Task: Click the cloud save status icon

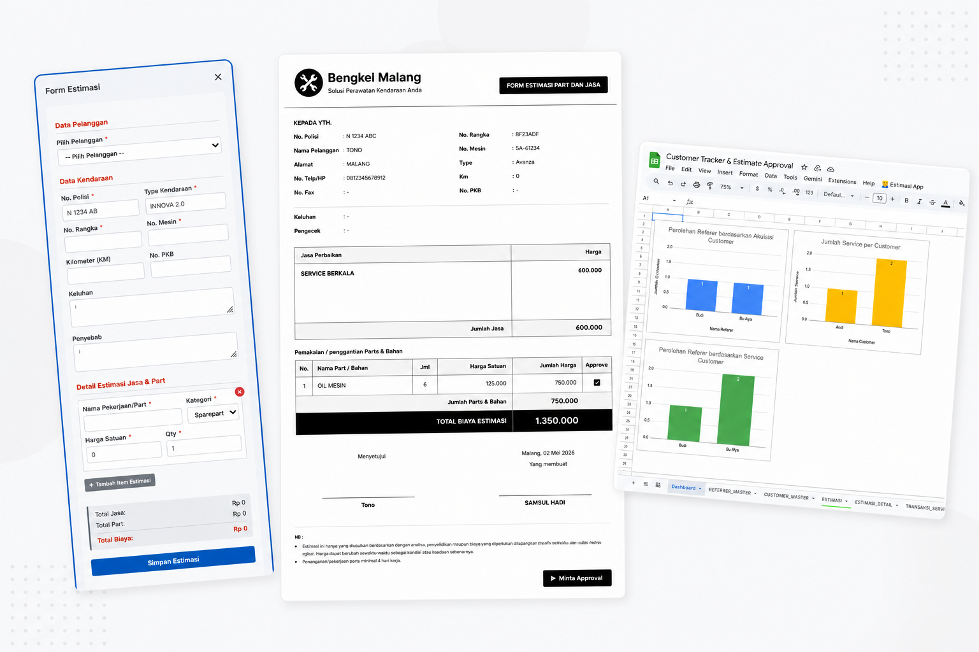Action: [x=830, y=169]
